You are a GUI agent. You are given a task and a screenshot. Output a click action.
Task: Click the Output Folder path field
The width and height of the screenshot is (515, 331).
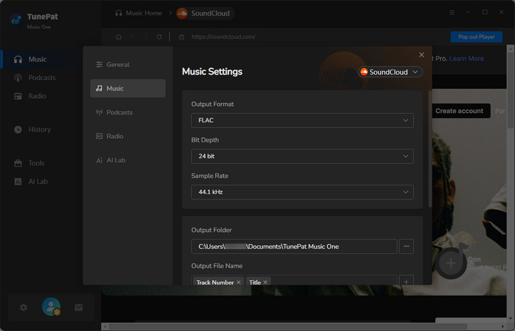click(x=294, y=246)
